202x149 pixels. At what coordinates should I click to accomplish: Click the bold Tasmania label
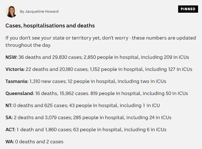(17, 81)
